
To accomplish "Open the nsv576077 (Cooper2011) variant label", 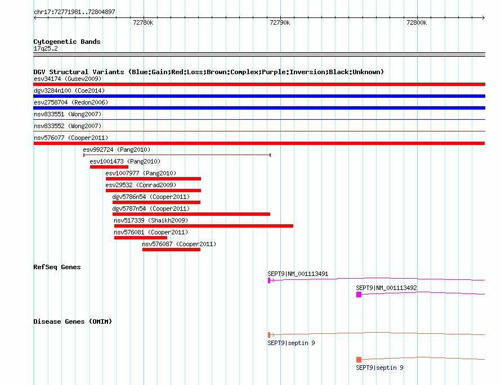I will click(71, 138).
